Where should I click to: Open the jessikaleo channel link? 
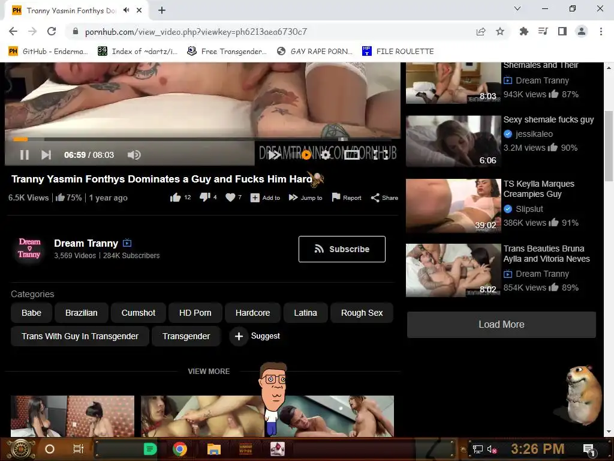point(534,134)
